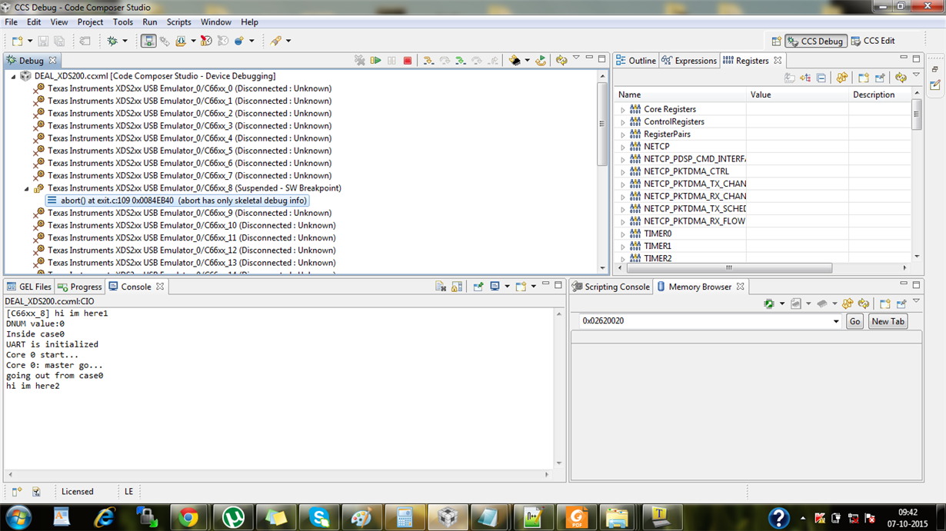
Task: Click the New icon in main toolbar
Action: (x=17, y=41)
